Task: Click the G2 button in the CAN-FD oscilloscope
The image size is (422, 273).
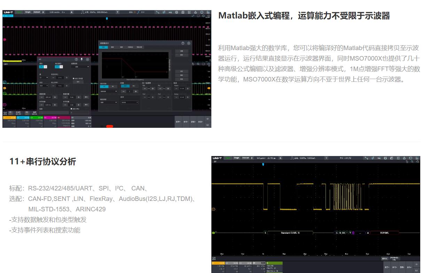Action: (416, 270)
